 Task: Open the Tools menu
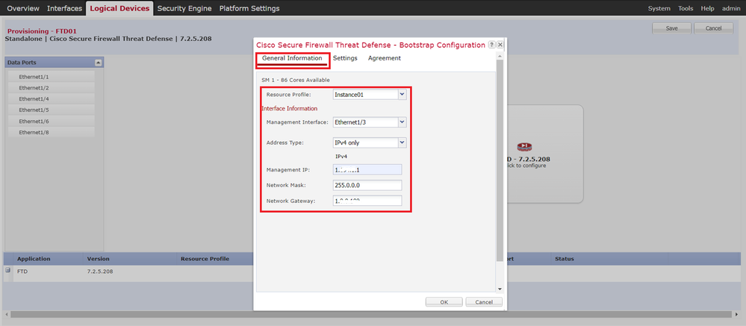686,8
